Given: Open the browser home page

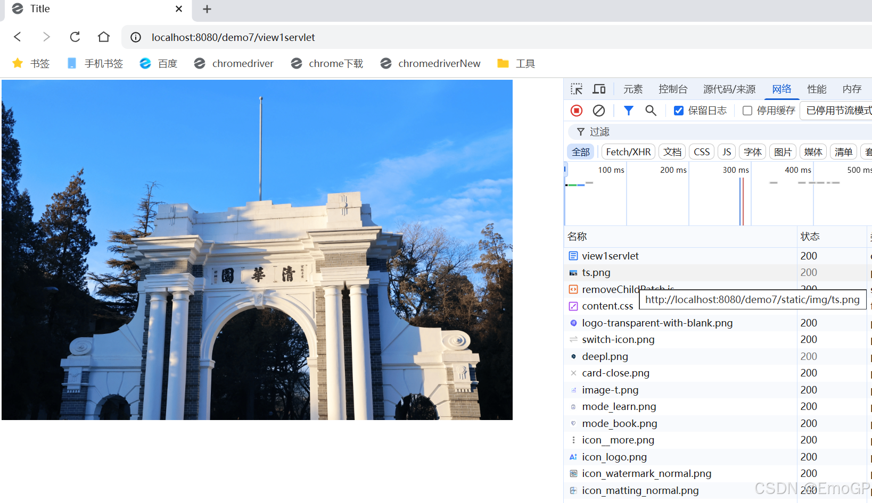Looking at the screenshot, I should tap(104, 37).
